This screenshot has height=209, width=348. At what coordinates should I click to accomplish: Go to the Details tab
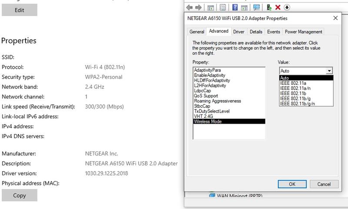[x=256, y=32]
